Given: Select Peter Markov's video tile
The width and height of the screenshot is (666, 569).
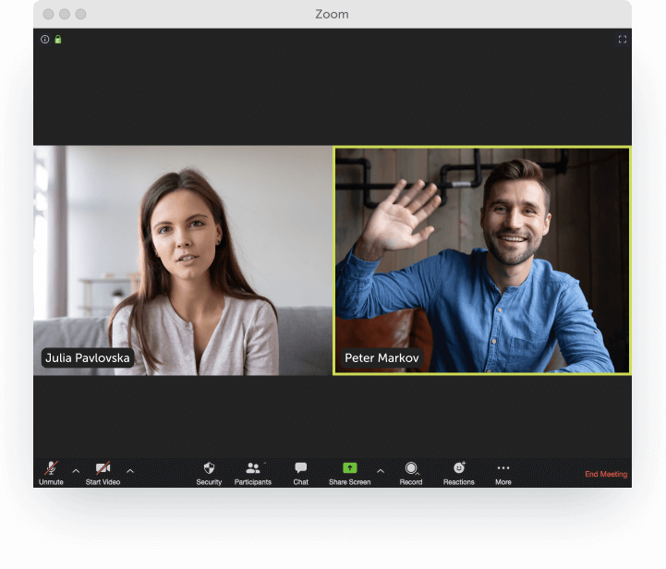Looking at the screenshot, I should (482, 260).
